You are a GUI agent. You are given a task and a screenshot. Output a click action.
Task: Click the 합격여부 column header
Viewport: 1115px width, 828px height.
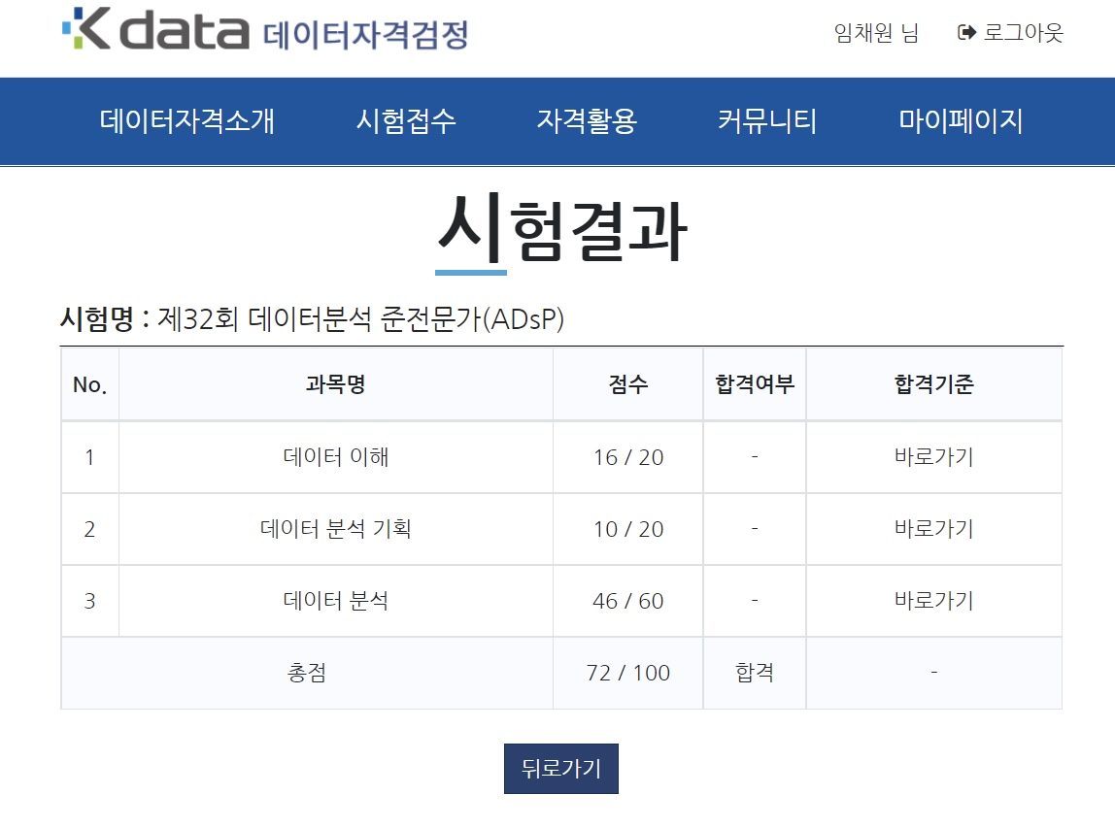pyautogui.click(x=755, y=383)
